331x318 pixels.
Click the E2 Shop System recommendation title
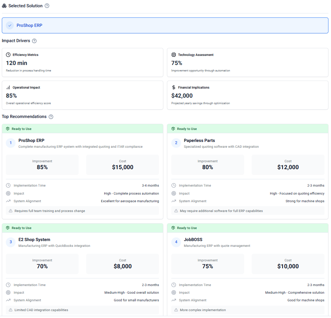(x=34, y=240)
